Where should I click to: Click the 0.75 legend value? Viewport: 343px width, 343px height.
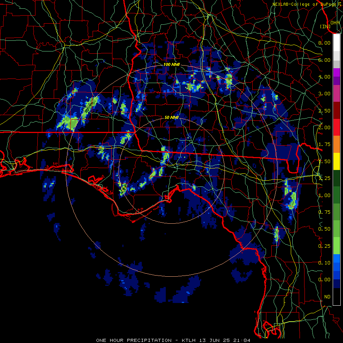(324, 212)
